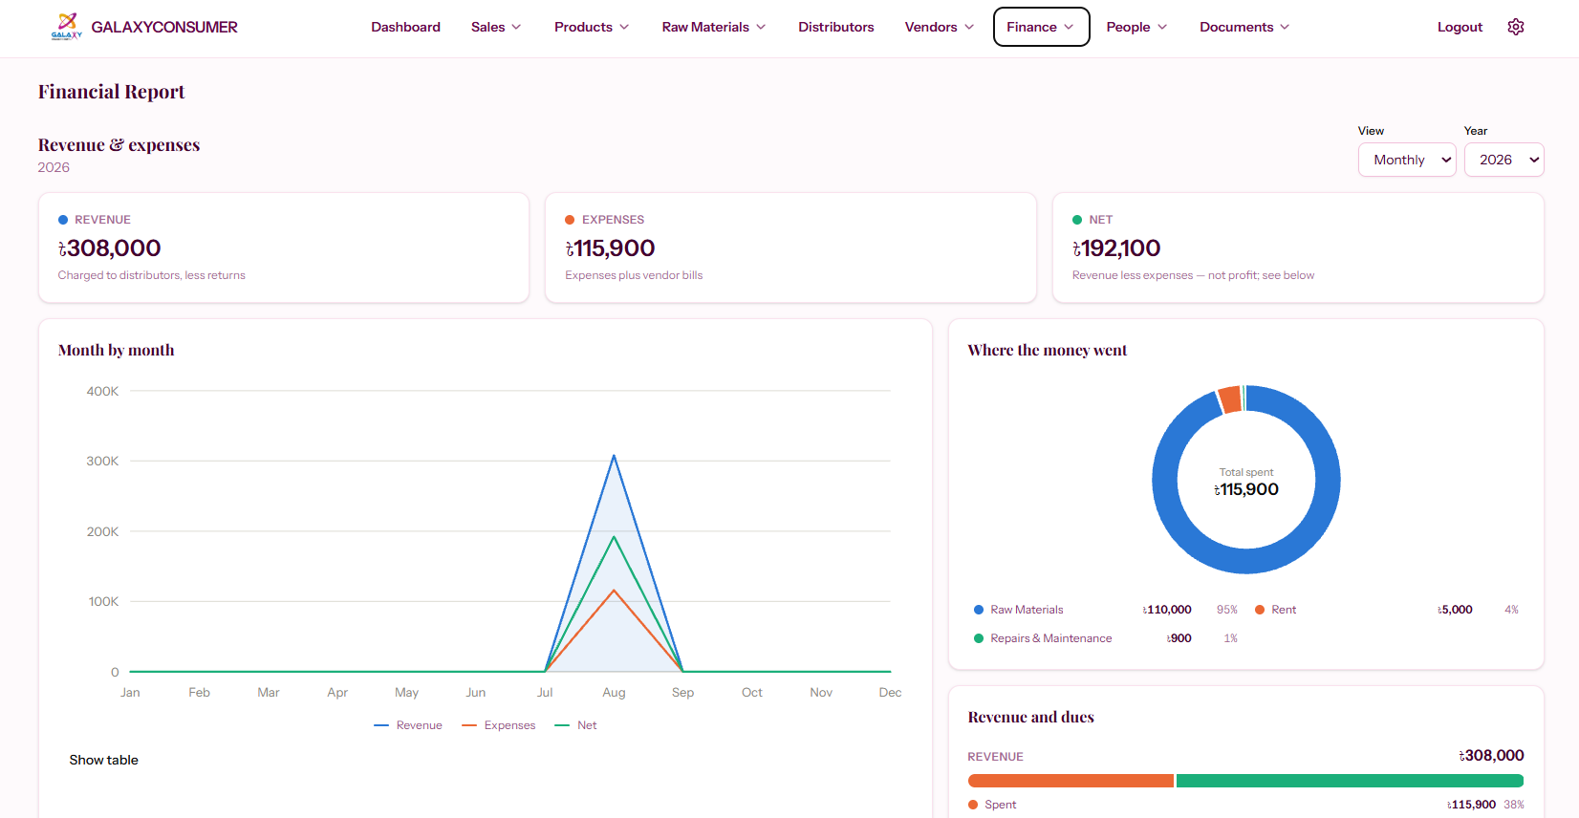Click the Expenses card amount 115,900

point(610,248)
